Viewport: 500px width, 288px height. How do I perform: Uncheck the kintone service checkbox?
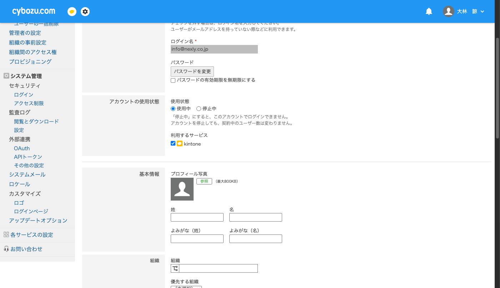tap(173, 143)
